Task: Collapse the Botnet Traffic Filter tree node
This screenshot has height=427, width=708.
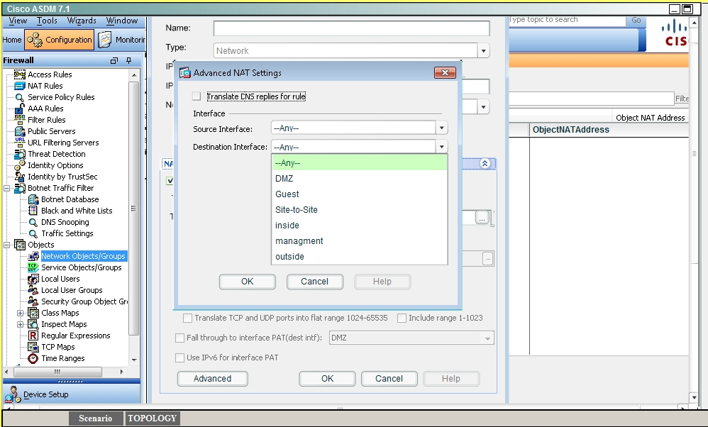Action: tap(7, 188)
